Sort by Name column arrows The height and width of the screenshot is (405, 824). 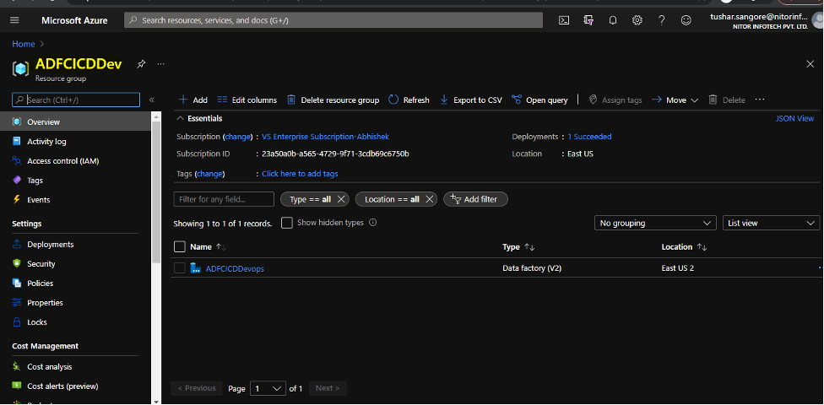(x=221, y=247)
